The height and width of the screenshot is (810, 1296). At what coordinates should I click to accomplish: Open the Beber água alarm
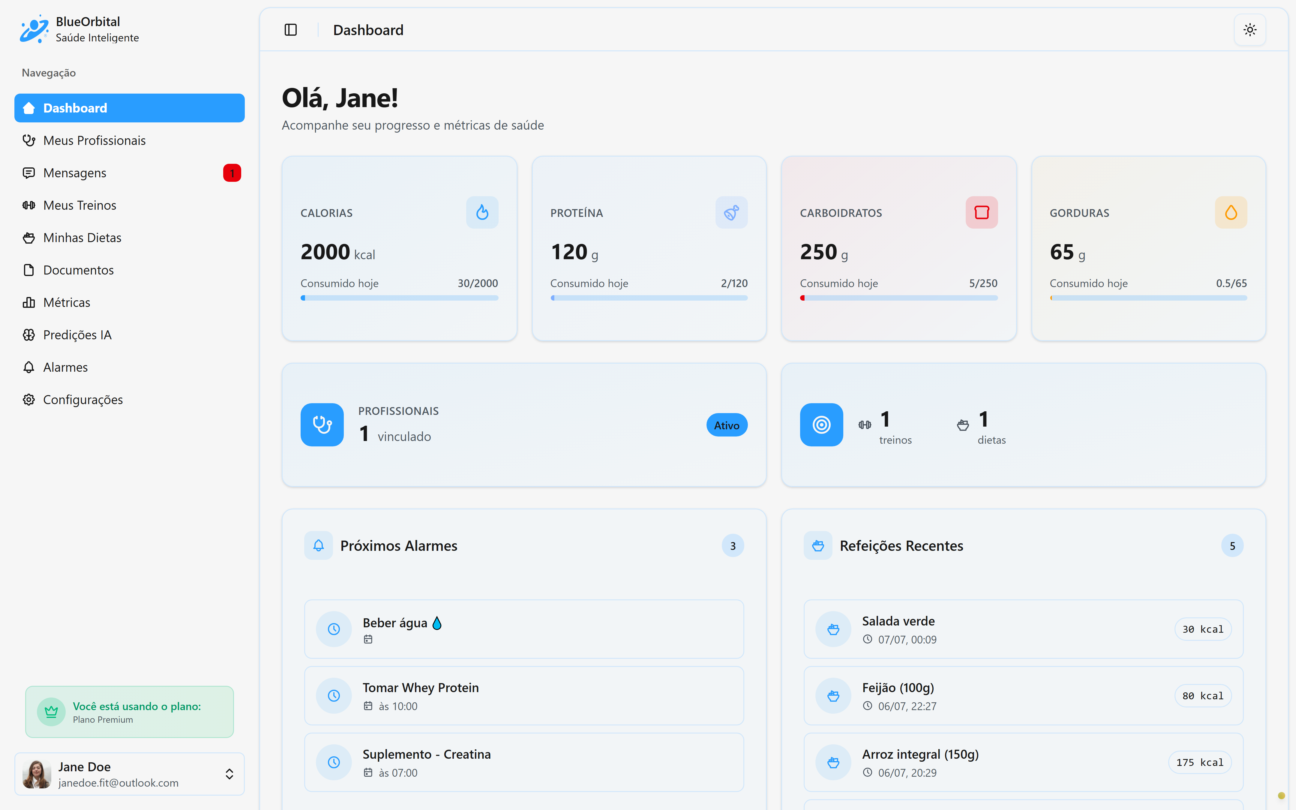coord(524,629)
